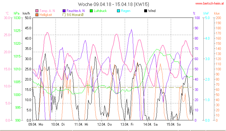Click the green Luftdruck legend swatch

91,11
